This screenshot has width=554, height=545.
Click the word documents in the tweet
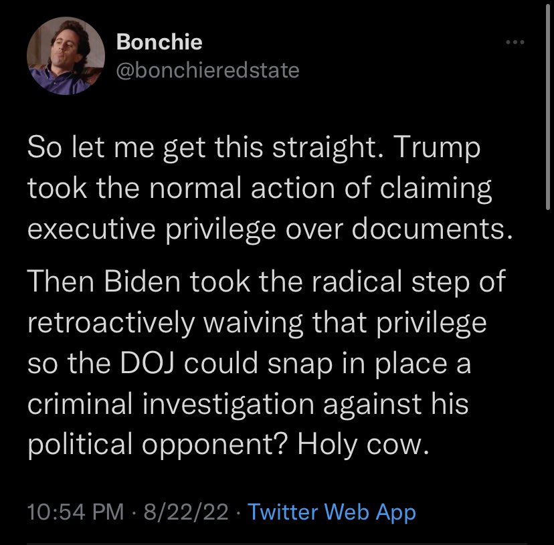coord(432,229)
